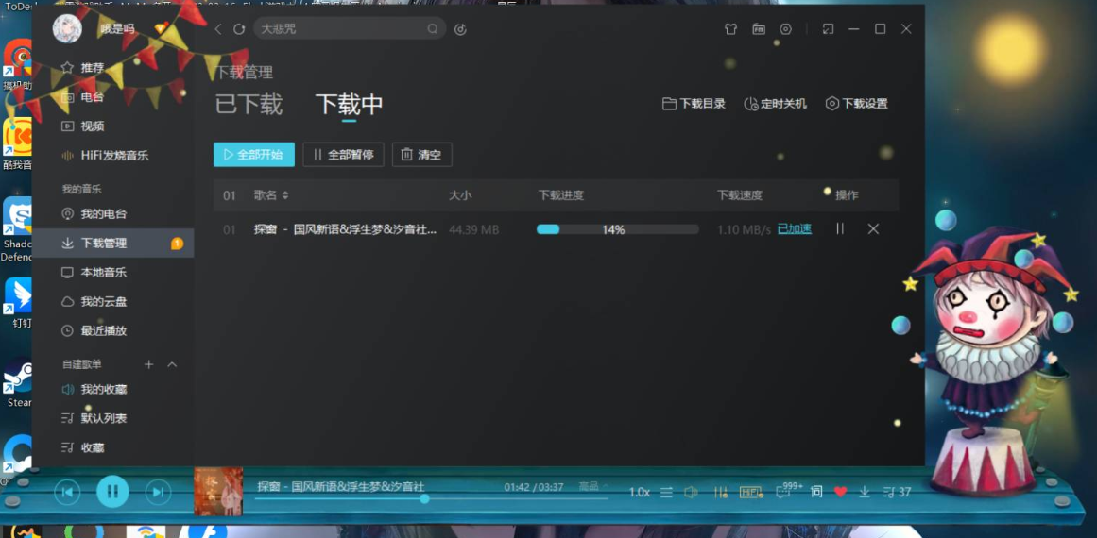Click the search field containing 大悲咒
The width and height of the screenshot is (1097, 538).
pos(340,29)
